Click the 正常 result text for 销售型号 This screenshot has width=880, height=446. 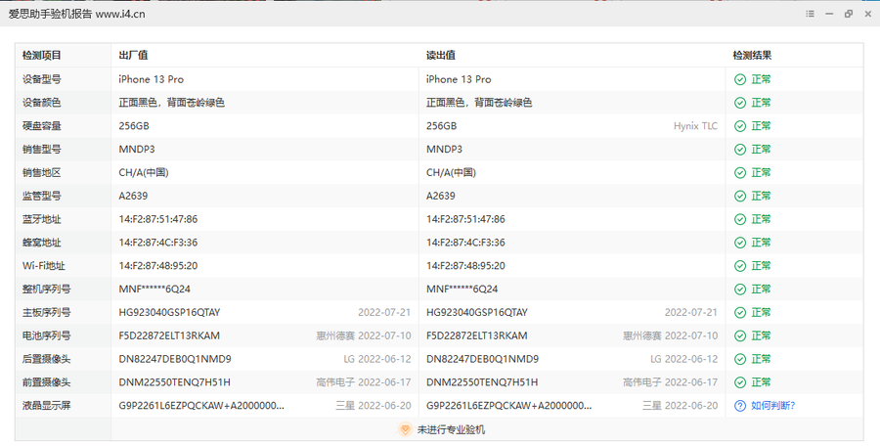click(761, 150)
